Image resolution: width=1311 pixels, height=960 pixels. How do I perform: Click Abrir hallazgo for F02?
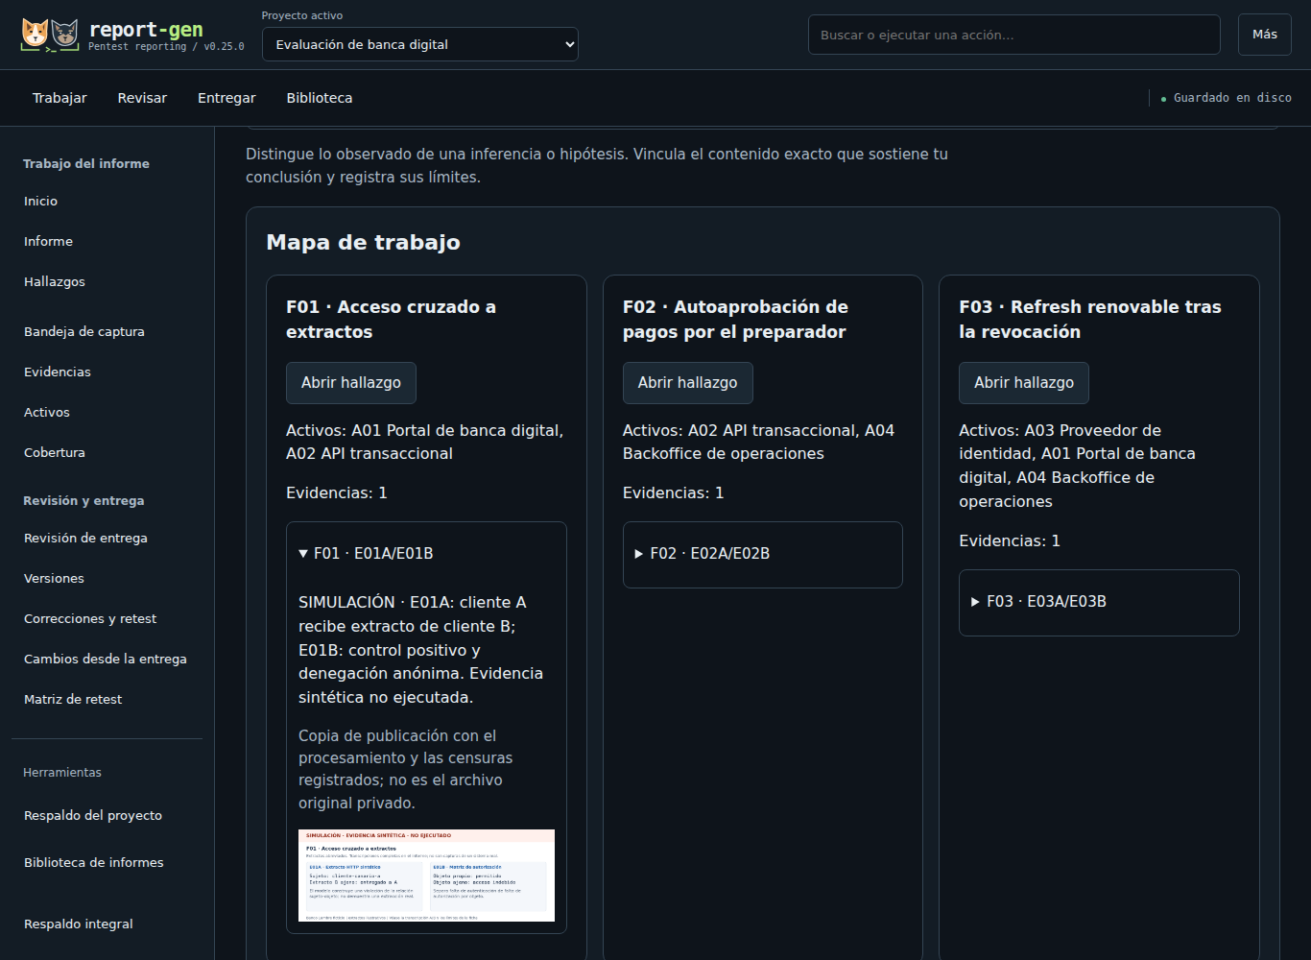(688, 383)
